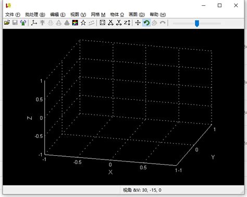
Task: Click the 0.5 tick on Z axis
Action: click(39, 99)
